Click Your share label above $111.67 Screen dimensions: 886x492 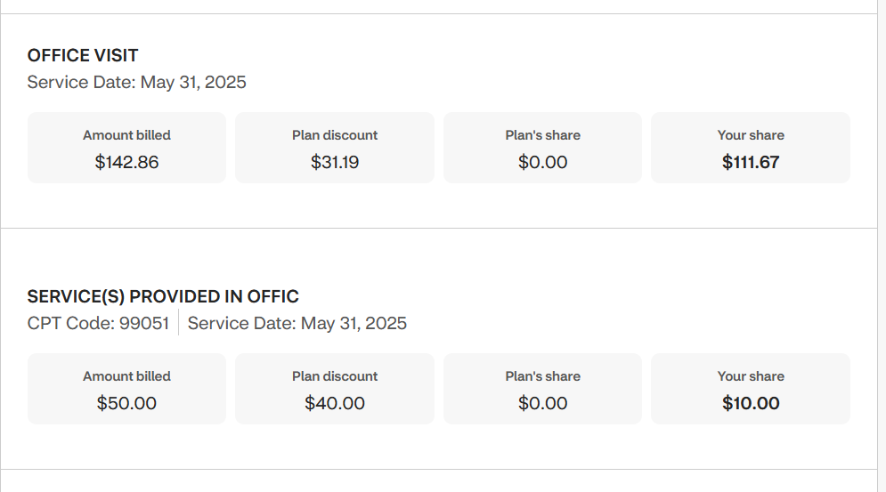pyautogui.click(x=751, y=135)
